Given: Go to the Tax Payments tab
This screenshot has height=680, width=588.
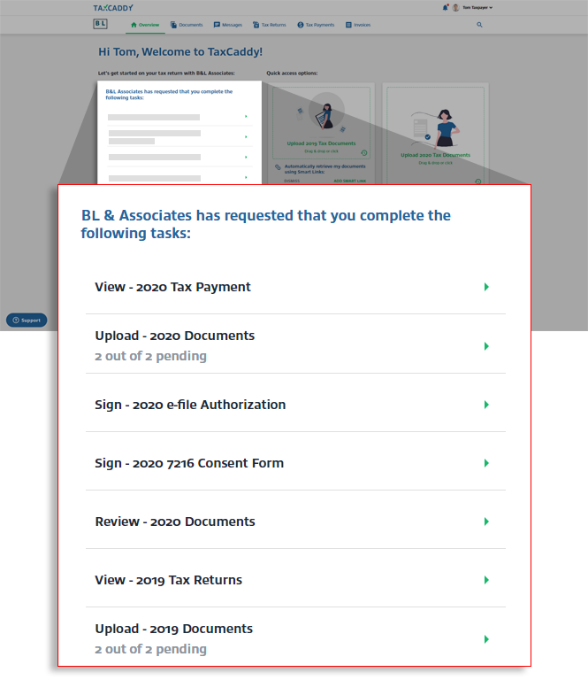Looking at the screenshot, I should 316,25.
